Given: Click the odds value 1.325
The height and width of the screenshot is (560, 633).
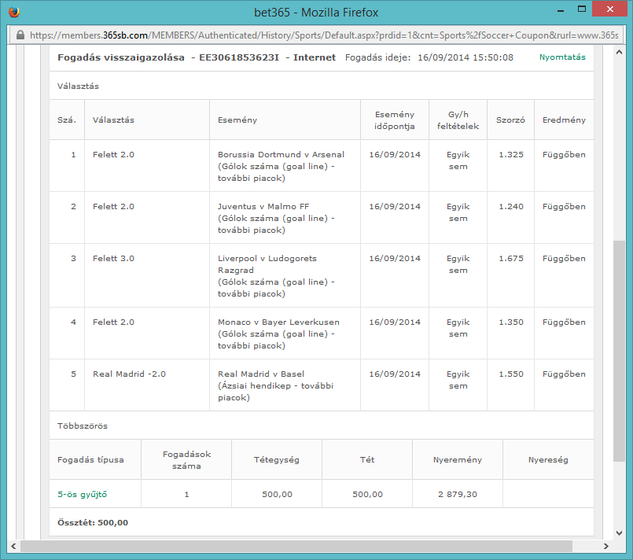Looking at the screenshot, I should [510, 155].
